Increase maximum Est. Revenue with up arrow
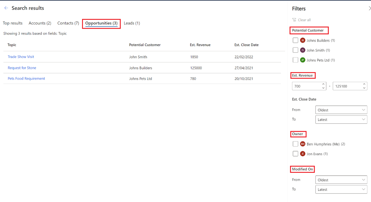 click(364, 84)
